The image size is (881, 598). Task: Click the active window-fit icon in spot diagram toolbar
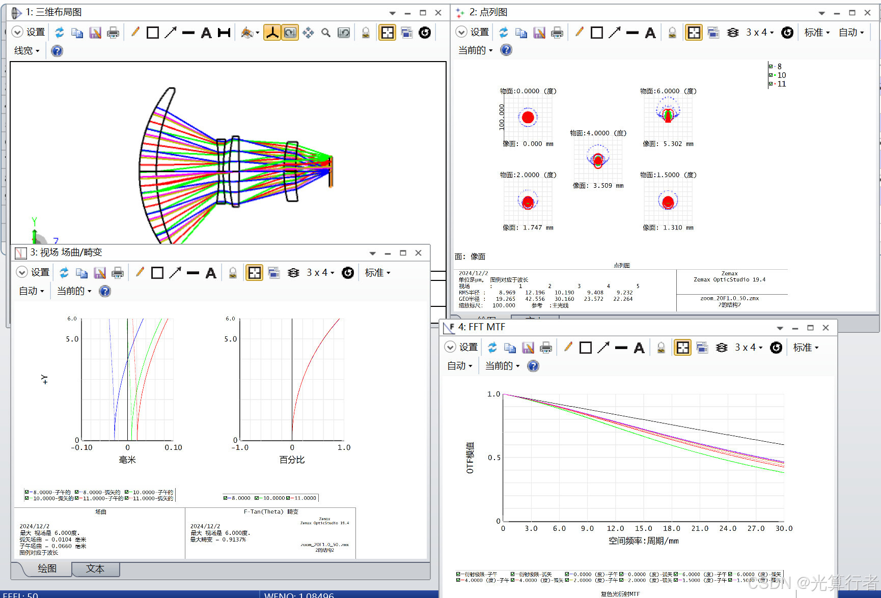694,33
